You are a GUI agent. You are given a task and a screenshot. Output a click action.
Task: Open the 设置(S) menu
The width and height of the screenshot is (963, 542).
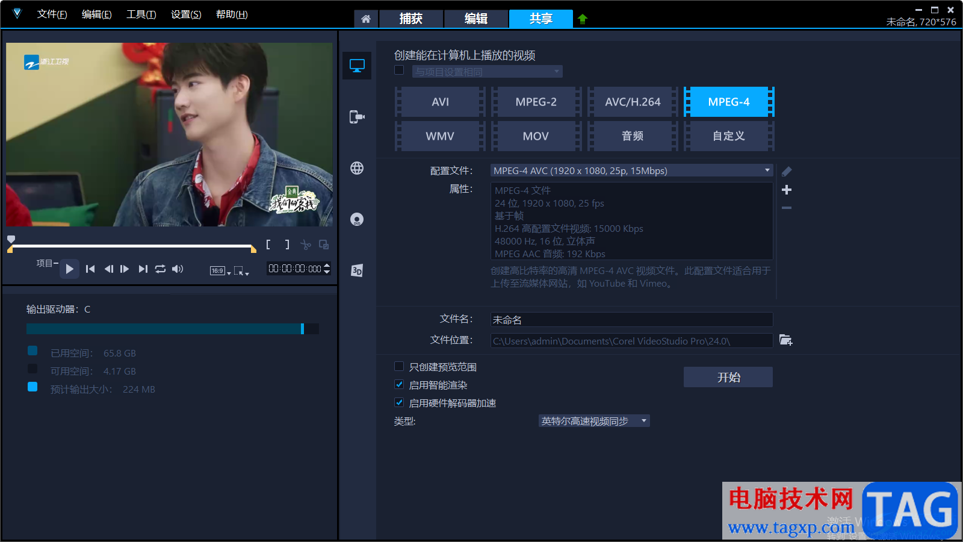click(186, 14)
